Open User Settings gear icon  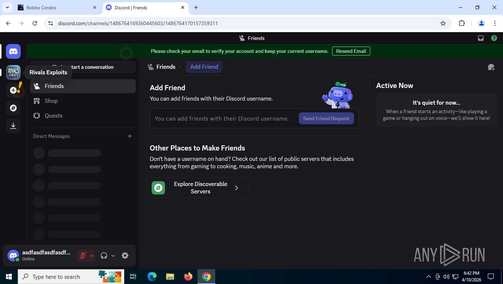[x=125, y=256]
